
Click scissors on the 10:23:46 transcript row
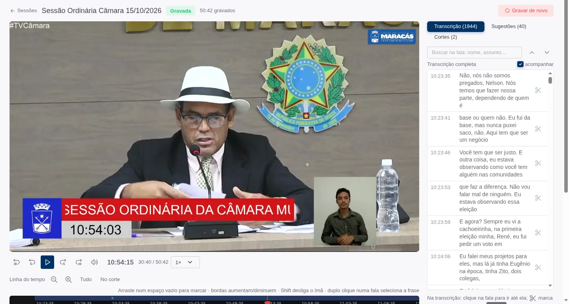pos(538,163)
